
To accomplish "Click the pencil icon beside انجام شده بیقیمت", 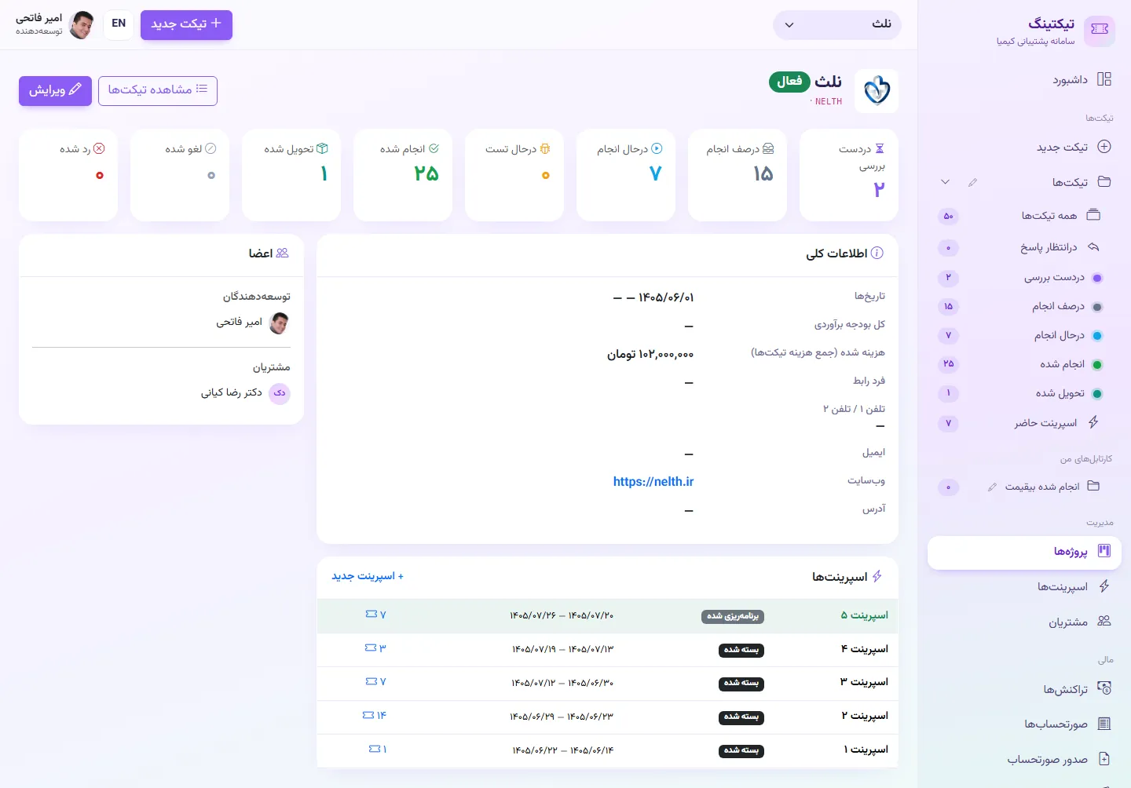I will [x=992, y=487].
